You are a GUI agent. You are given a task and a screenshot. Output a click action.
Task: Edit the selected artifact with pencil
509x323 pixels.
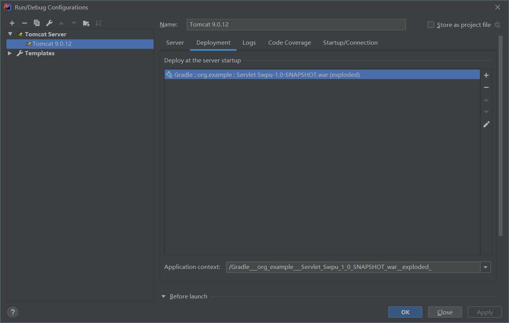(x=486, y=124)
